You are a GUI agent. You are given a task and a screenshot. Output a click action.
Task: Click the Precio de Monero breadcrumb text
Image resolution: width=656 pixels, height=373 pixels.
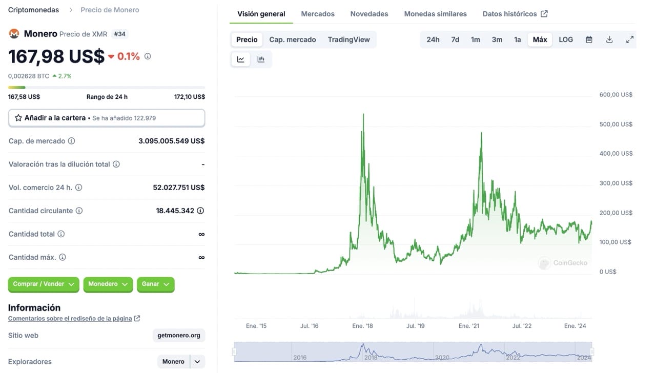point(110,10)
